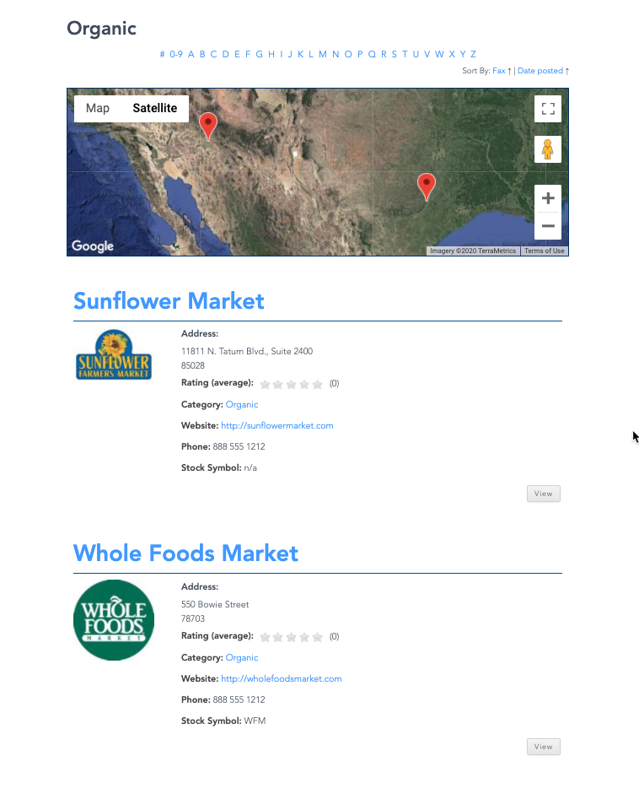The image size is (639, 788).
Task: Switch map to Satellite view
Action: tap(154, 108)
